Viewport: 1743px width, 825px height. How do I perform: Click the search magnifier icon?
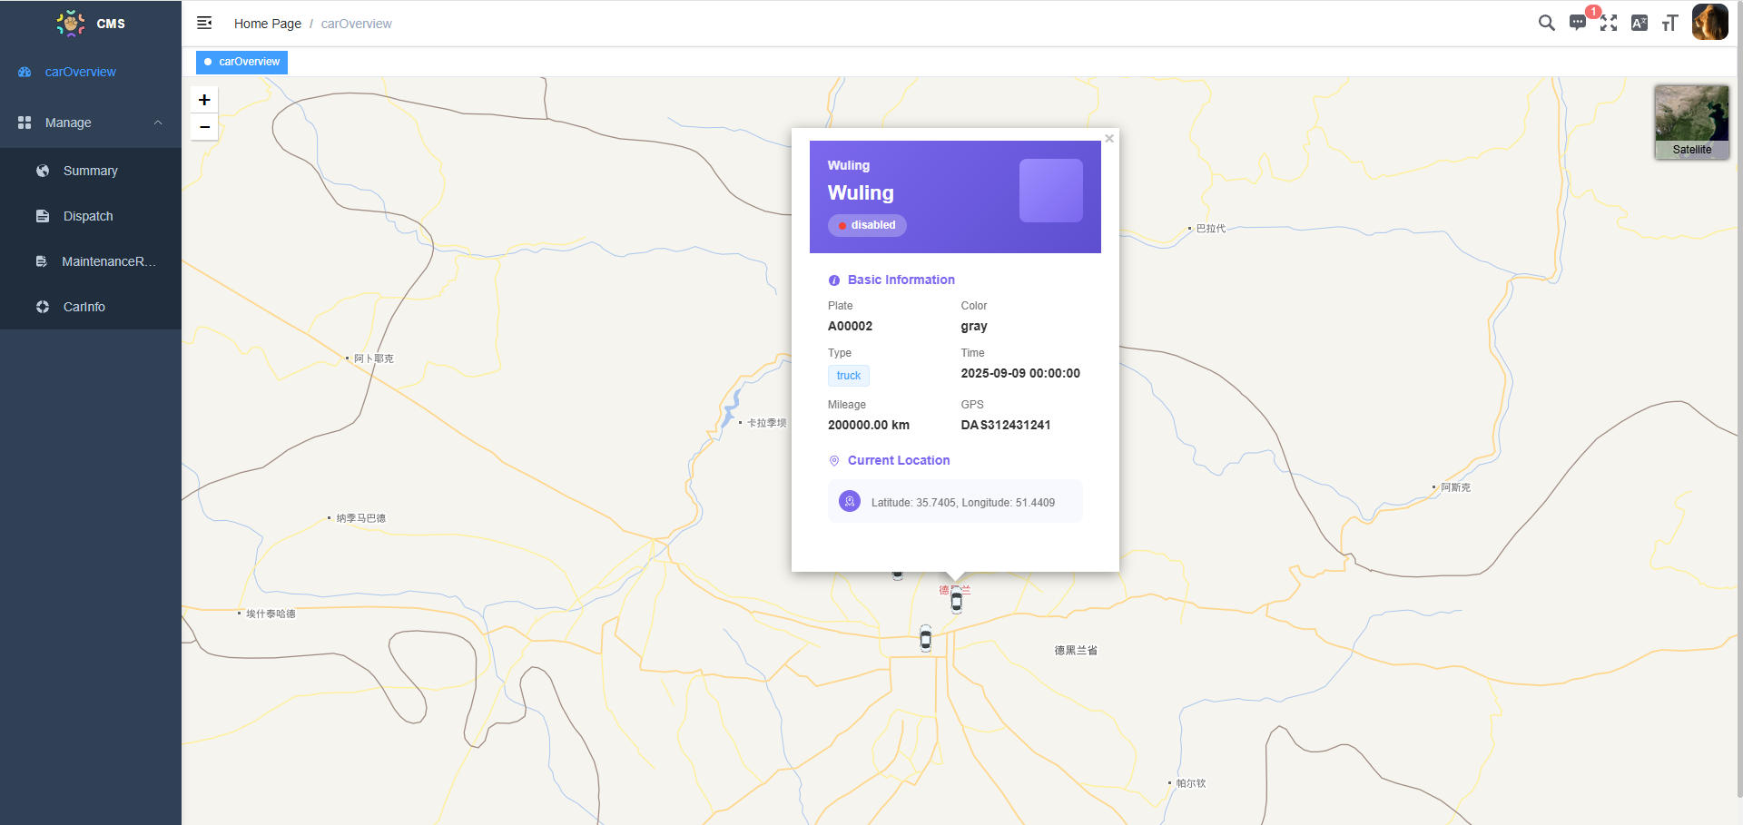1546,23
